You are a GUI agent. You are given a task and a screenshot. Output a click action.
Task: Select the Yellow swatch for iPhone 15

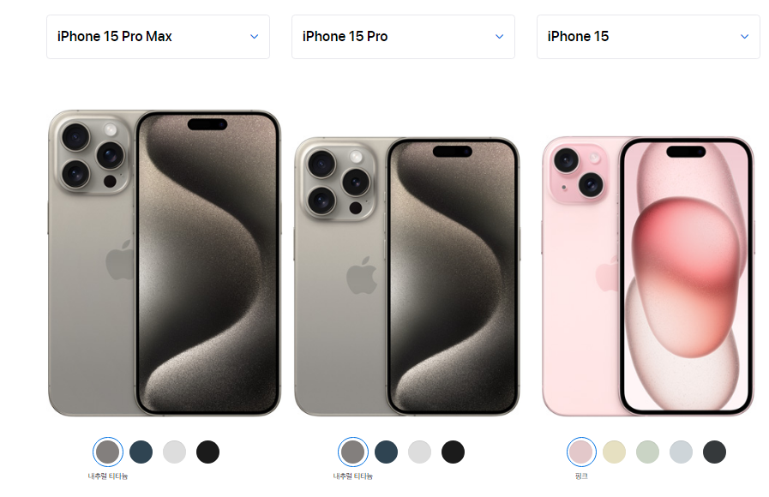615,452
